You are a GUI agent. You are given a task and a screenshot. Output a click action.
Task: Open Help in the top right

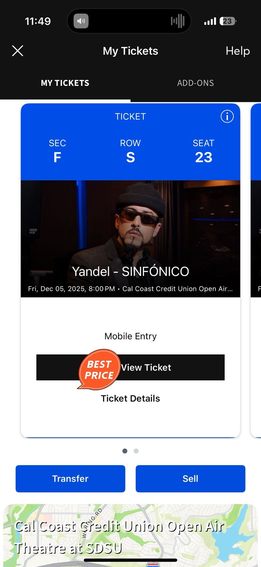coord(238,51)
